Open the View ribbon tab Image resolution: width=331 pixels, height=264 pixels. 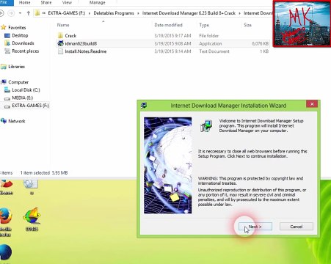click(67, 3)
